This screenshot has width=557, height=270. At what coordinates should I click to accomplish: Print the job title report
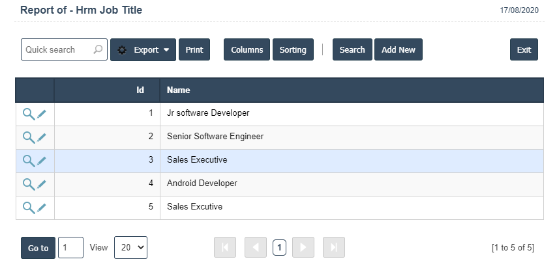(194, 49)
